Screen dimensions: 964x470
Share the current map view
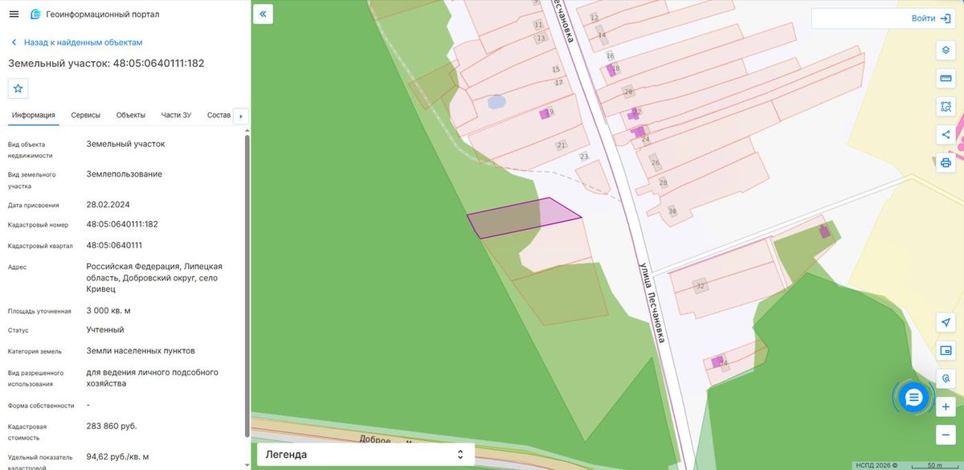pos(946,135)
